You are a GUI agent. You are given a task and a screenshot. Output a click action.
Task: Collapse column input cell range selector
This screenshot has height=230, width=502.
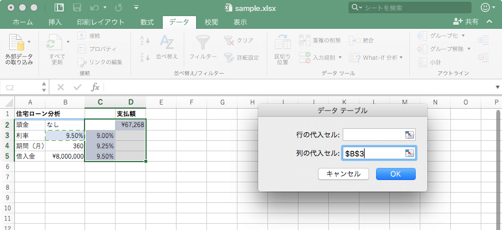(x=409, y=154)
